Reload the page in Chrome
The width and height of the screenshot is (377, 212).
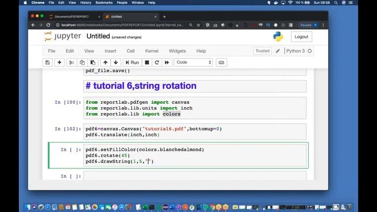[x=48, y=25]
